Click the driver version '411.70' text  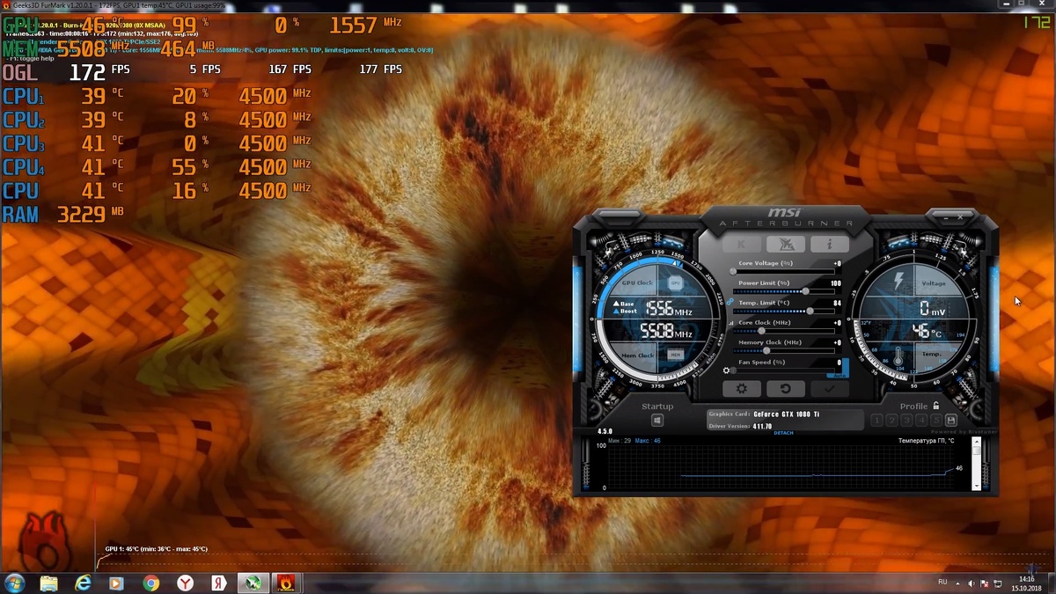762,426
